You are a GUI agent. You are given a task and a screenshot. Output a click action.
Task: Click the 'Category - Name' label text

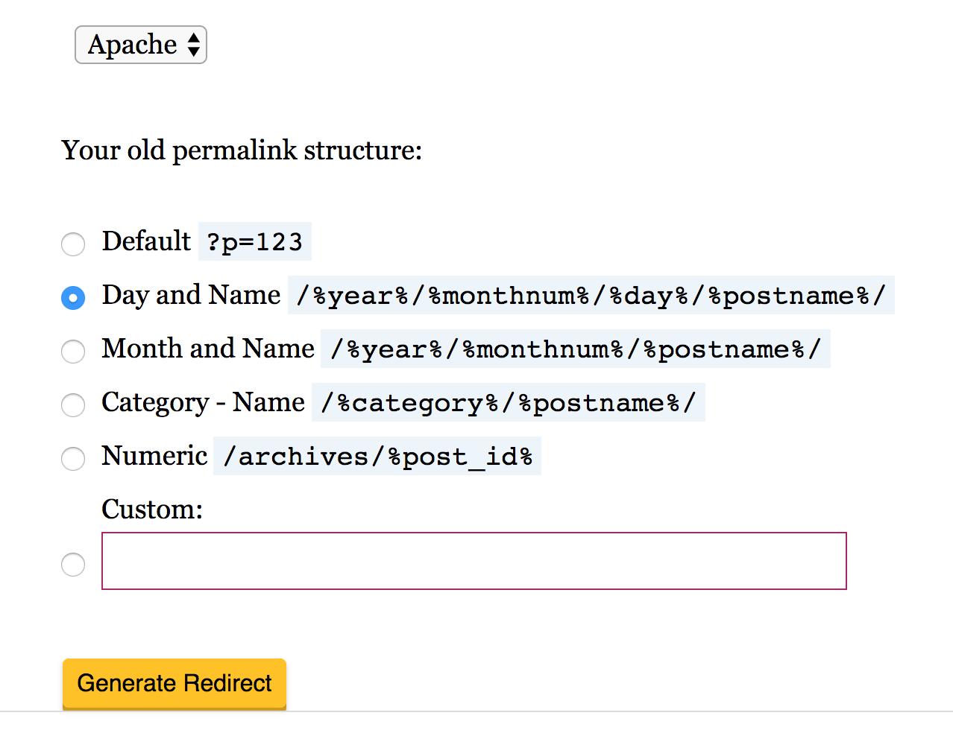[203, 402]
